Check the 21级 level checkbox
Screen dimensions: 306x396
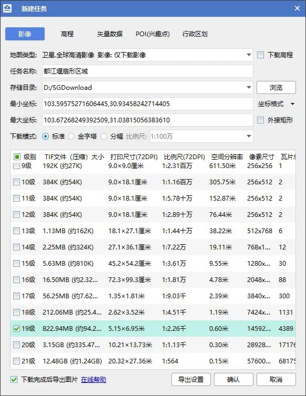pyautogui.click(x=16, y=361)
